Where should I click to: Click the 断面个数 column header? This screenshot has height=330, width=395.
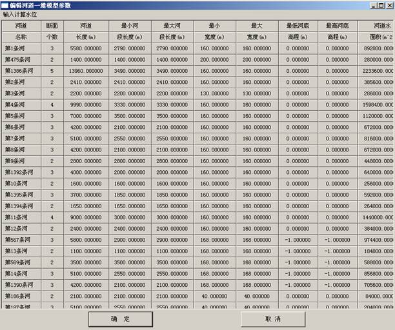(52, 32)
